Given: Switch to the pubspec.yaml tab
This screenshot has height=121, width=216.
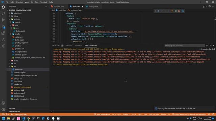Looking at the screenshot, I should [59, 6].
